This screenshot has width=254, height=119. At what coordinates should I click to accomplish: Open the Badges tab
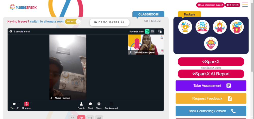coord(189,14)
